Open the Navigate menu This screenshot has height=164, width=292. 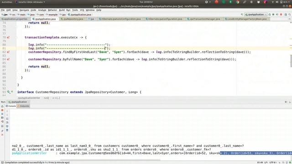[x=24, y=10]
